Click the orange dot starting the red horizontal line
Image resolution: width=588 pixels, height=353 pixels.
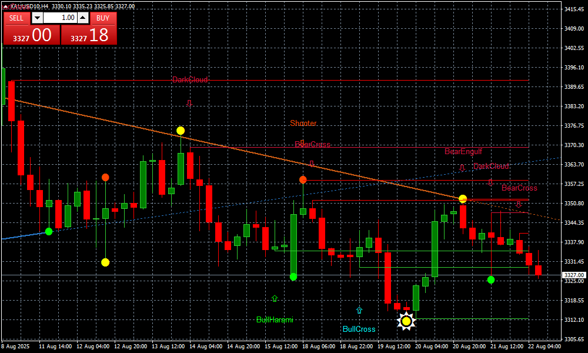(x=303, y=179)
